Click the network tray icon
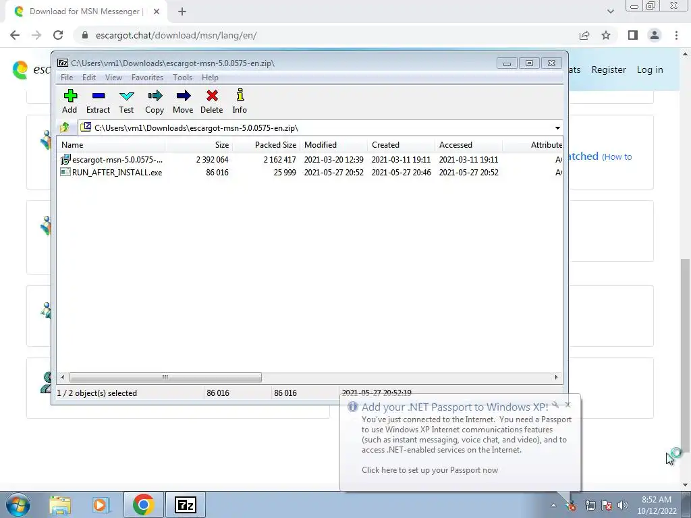This screenshot has height=518, width=691. pyautogui.click(x=590, y=505)
